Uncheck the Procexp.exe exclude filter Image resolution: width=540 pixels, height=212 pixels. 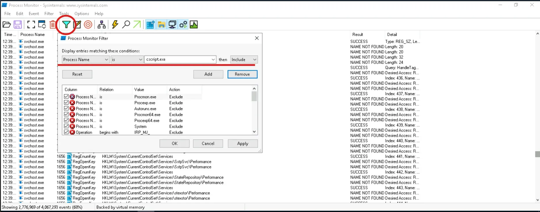coord(66,103)
